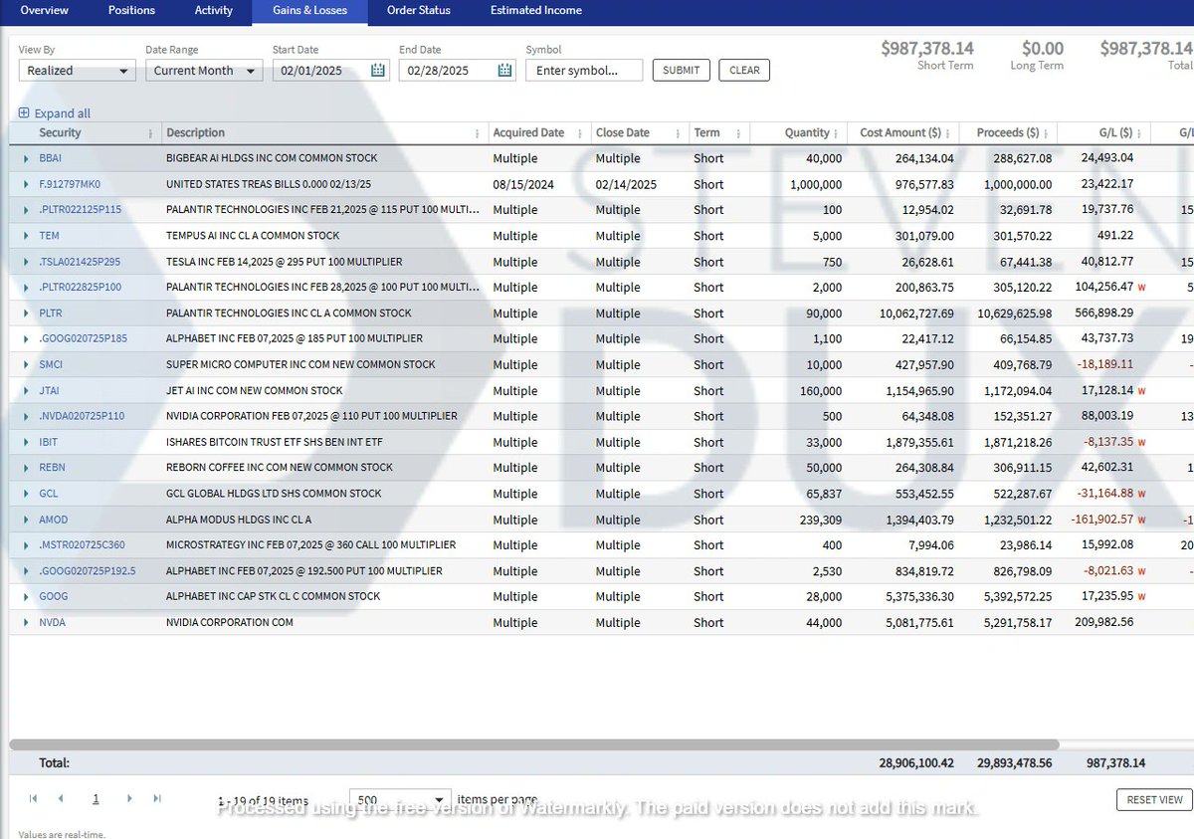Open the .TSLA021425P295 option link
Viewport: 1194px width, 839px height.
pos(81,262)
